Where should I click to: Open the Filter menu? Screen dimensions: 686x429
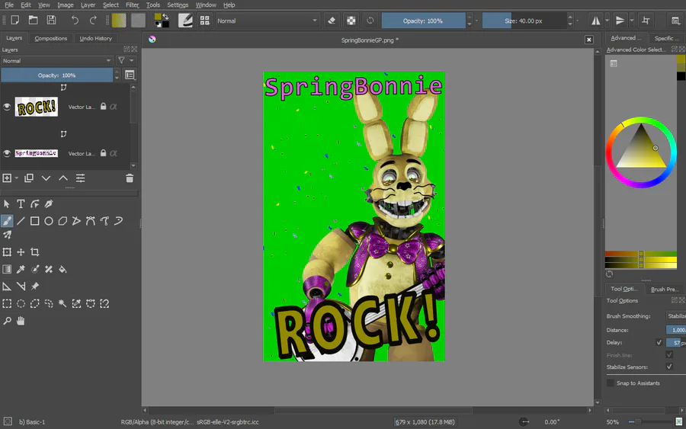[132, 5]
